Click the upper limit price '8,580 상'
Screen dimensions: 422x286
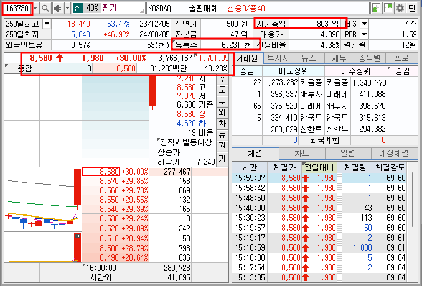191,114
